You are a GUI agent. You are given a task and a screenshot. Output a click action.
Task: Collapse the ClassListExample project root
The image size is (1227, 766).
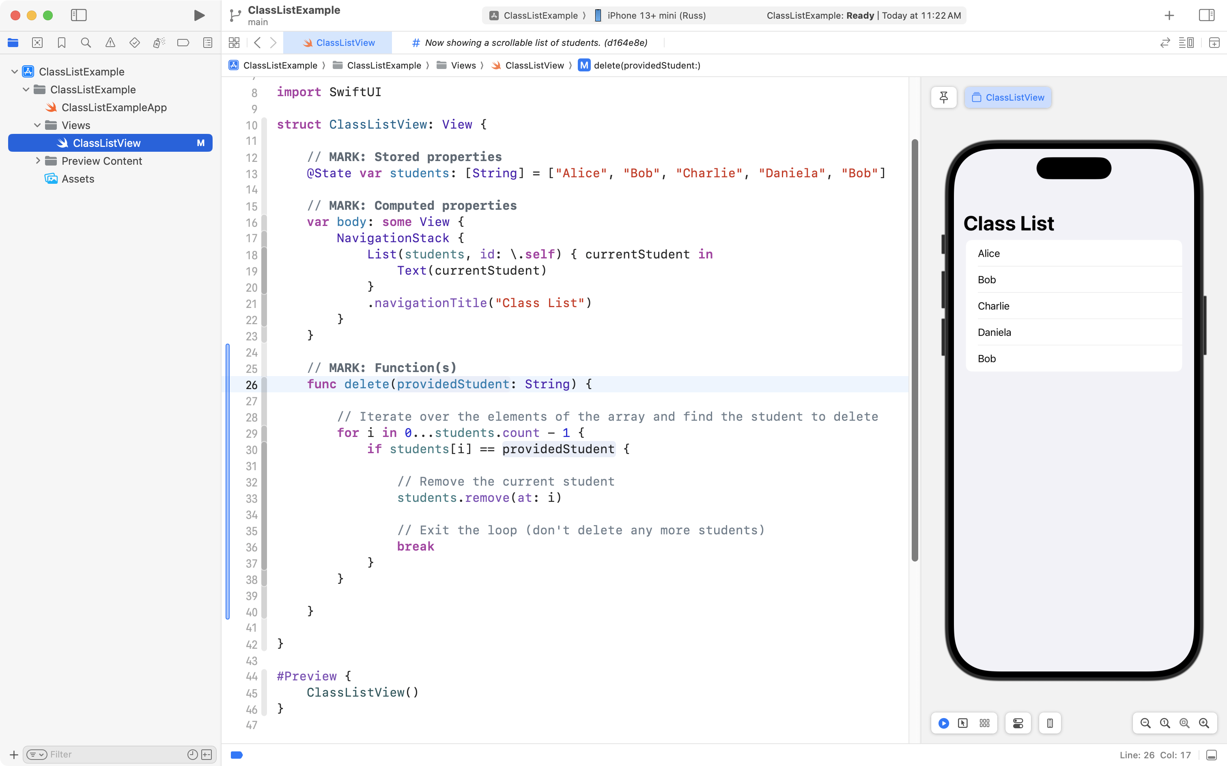15,71
